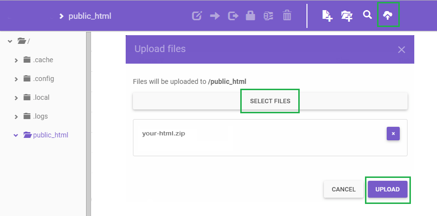Open search with magnifier icon
Viewport: 437px width, 216px height.
pyautogui.click(x=367, y=15)
